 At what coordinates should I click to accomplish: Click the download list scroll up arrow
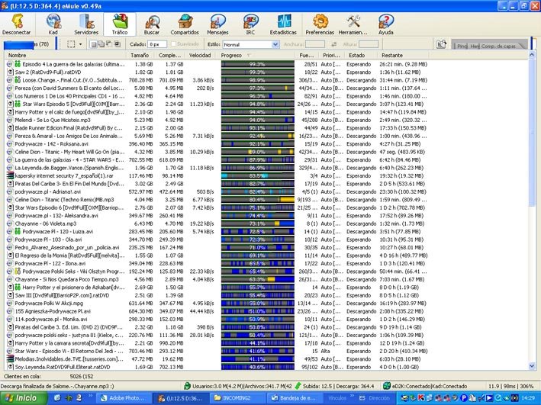pyautogui.click(x=532, y=54)
